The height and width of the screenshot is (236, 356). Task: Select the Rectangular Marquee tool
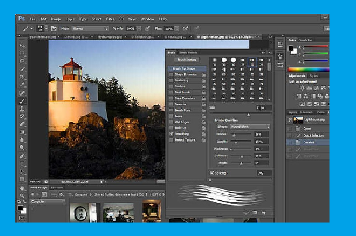[x=22, y=53]
